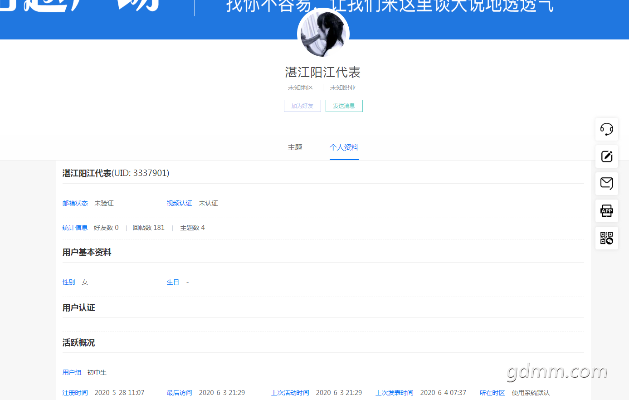Click the compose post pencil icon

[x=607, y=156]
